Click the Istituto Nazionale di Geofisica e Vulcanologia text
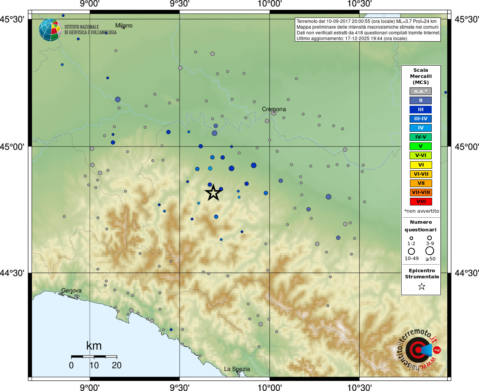Screen dimensions: 479x391 point(90,30)
